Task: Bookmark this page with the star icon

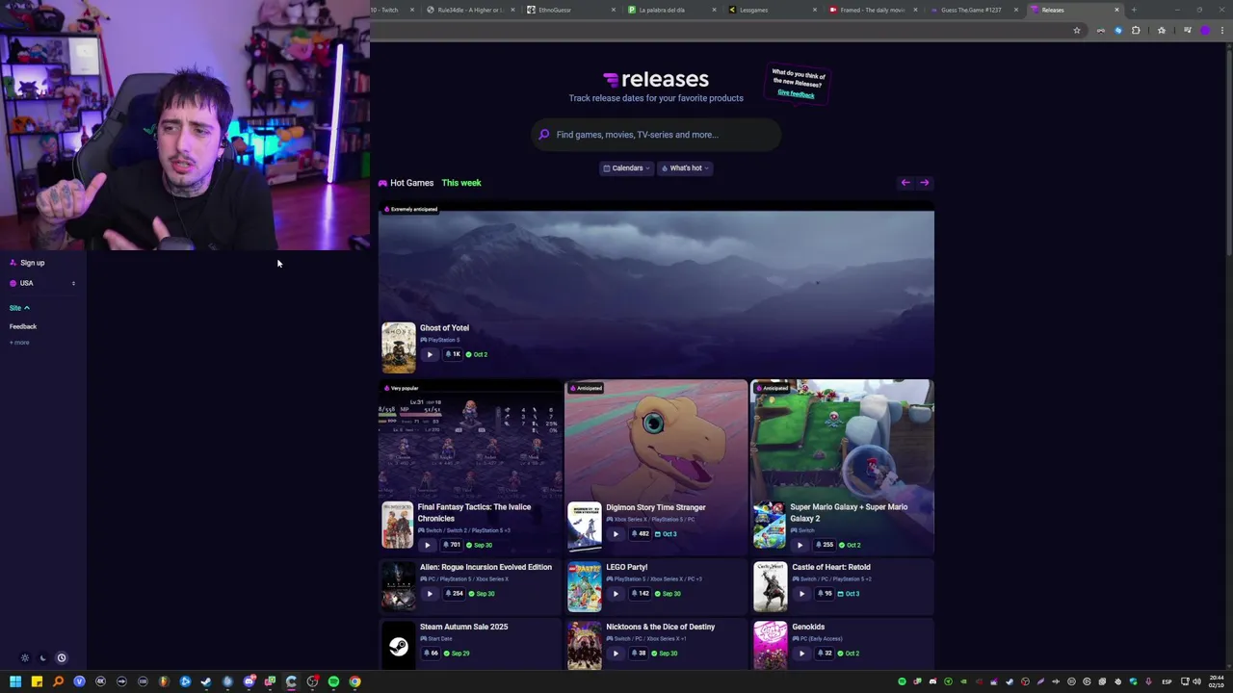Action: (x=1077, y=31)
